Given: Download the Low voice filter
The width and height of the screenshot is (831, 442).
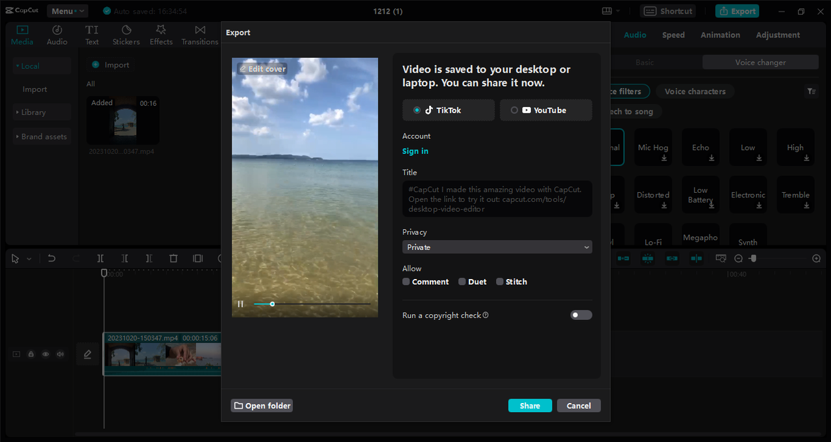Looking at the screenshot, I should 759,158.
